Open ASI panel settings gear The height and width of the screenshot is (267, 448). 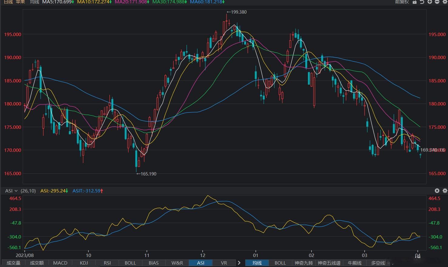(445, 191)
